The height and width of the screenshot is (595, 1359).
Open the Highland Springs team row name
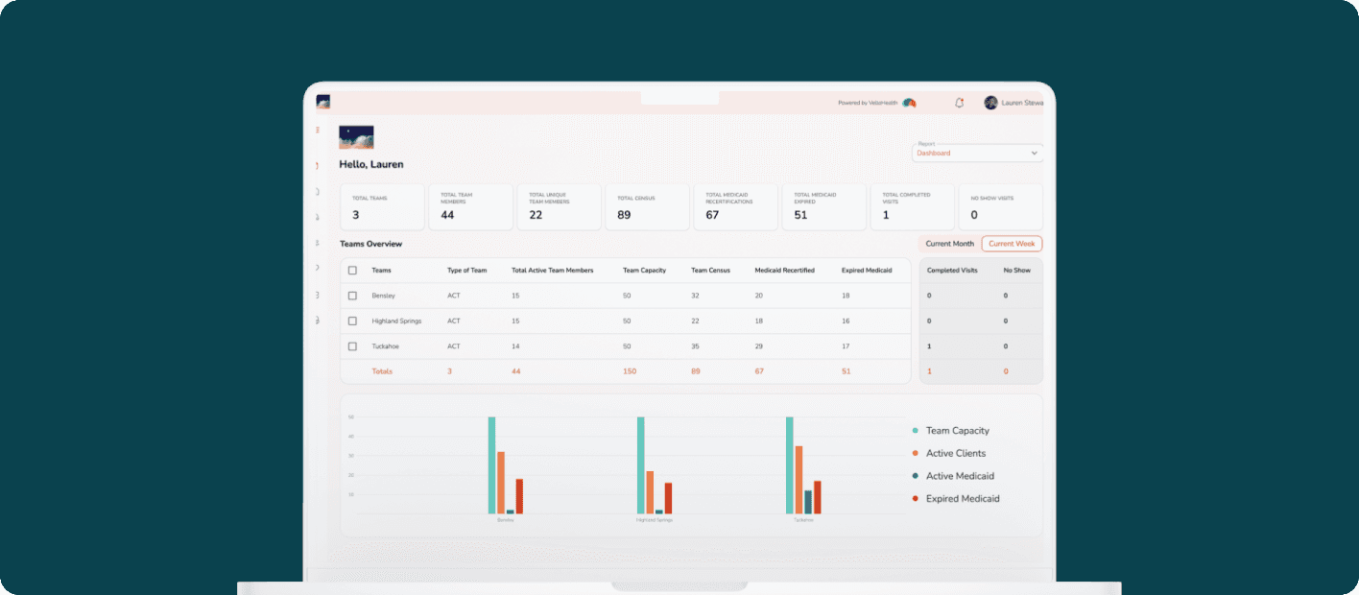396,321
